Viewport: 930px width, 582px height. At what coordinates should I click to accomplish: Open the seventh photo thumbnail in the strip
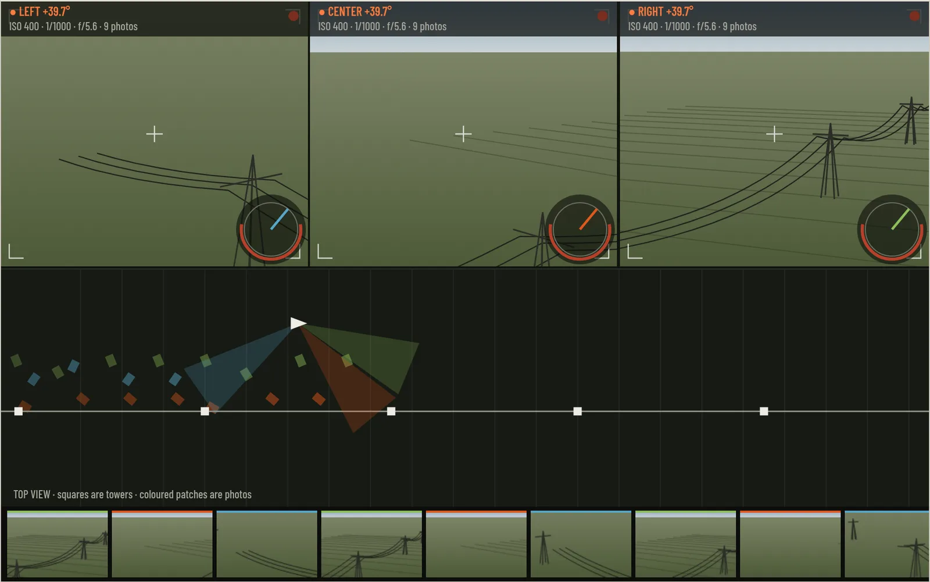pyautogui.click(x=685, y=544)
